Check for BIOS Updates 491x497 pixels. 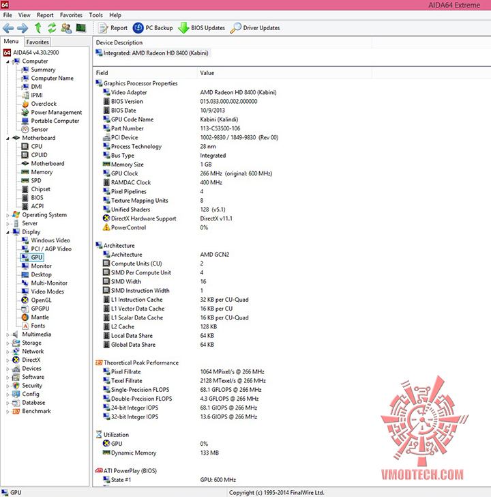click(x=201, y=28)
